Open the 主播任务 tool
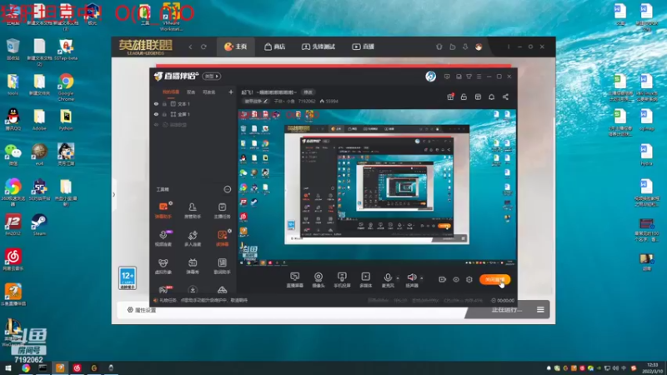This screenshot has width=667, height=375. (x=222, y=210)
